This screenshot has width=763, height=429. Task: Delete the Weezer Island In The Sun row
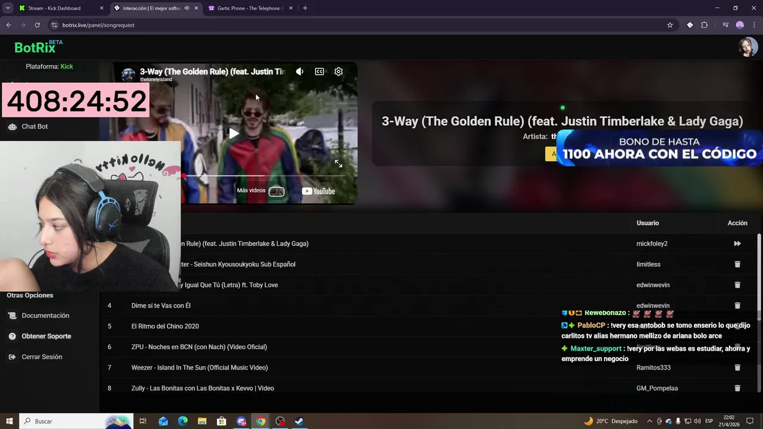point(737,368)
